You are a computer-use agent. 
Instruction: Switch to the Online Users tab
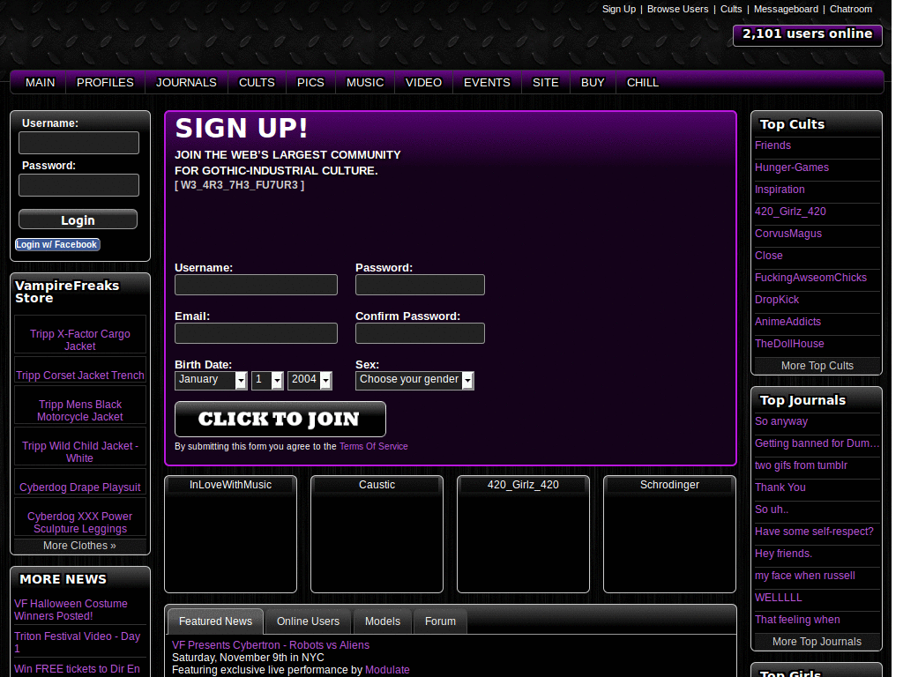[308, 621]
